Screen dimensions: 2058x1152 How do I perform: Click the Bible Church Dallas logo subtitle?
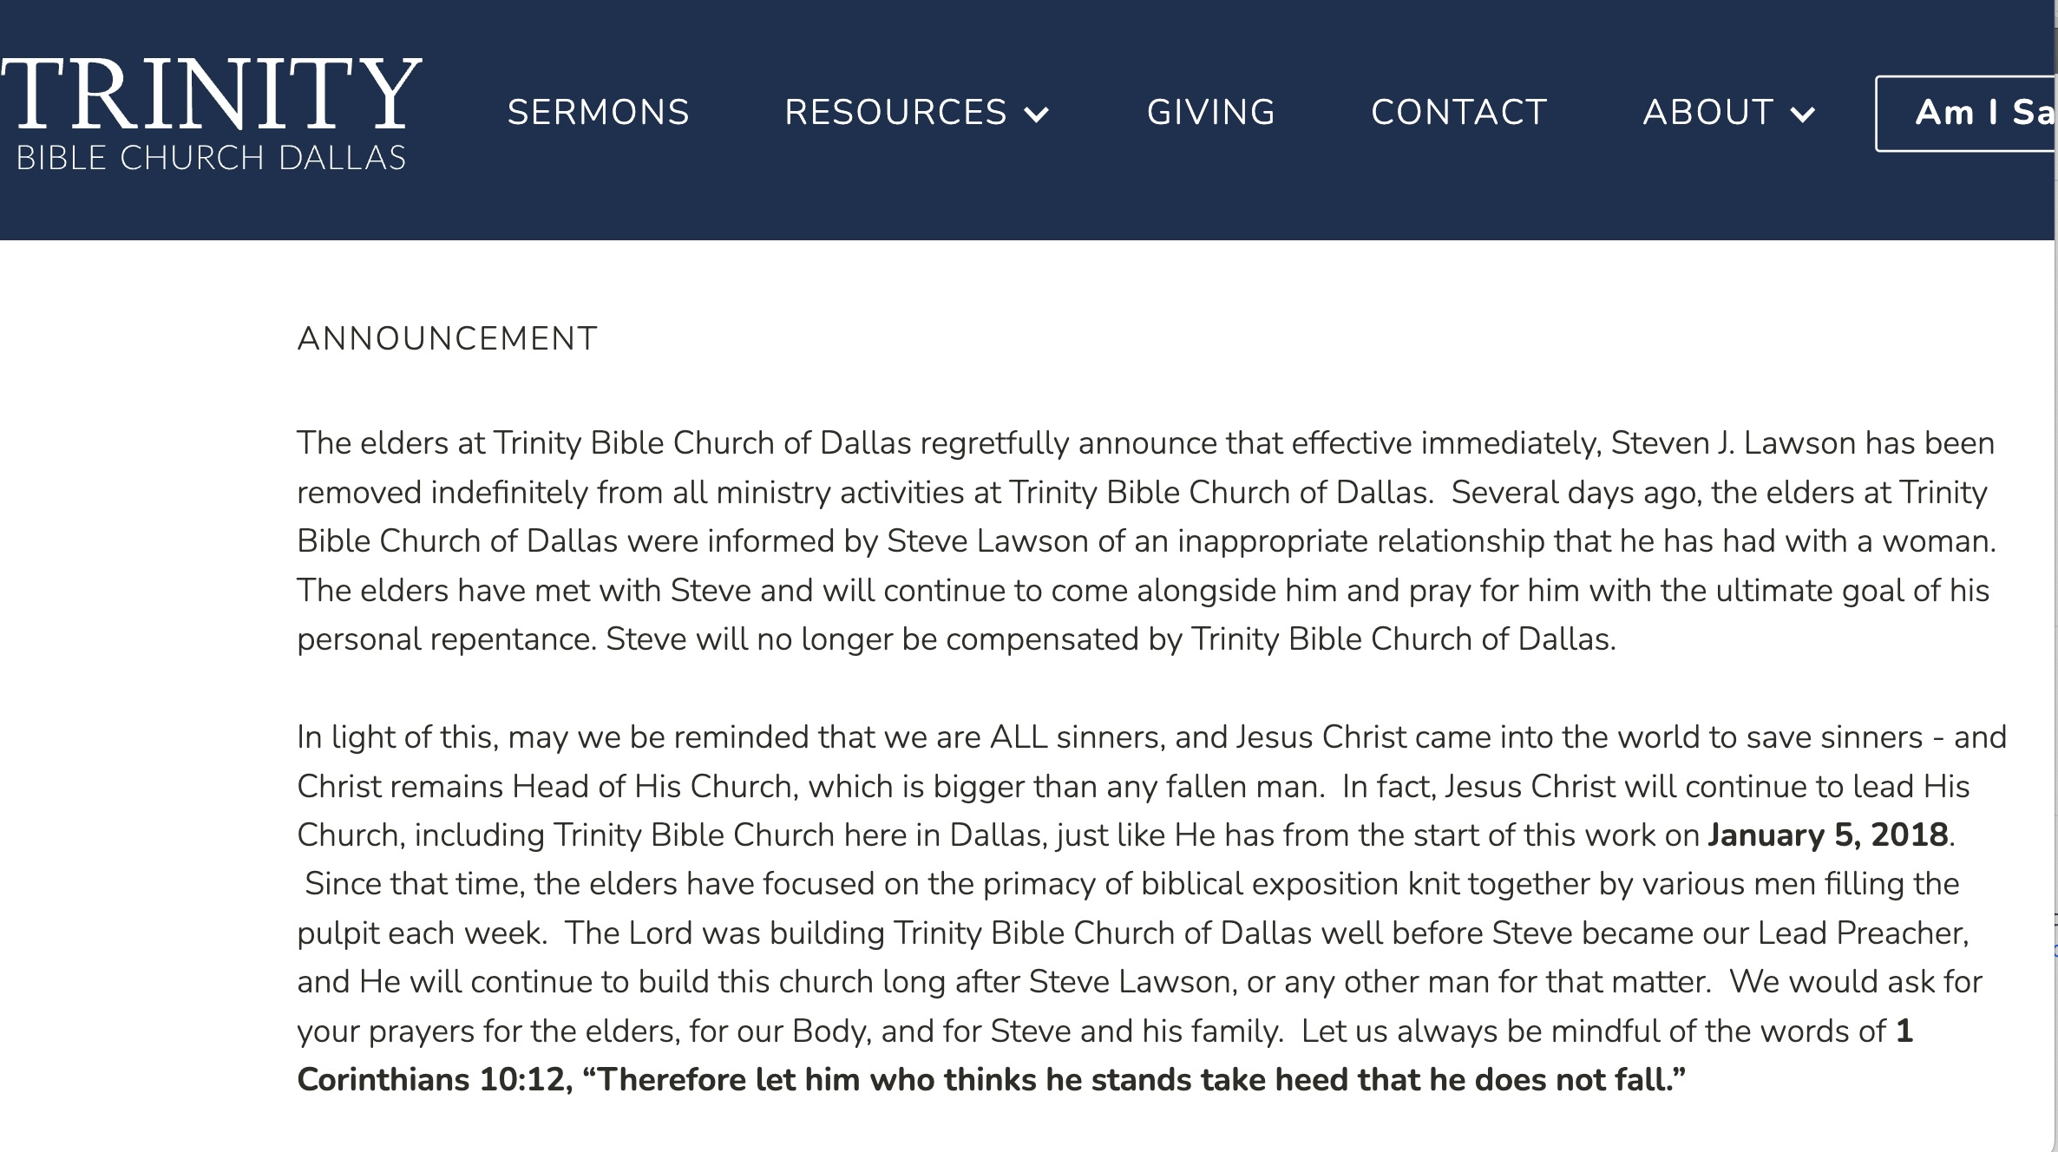[212, 158]
